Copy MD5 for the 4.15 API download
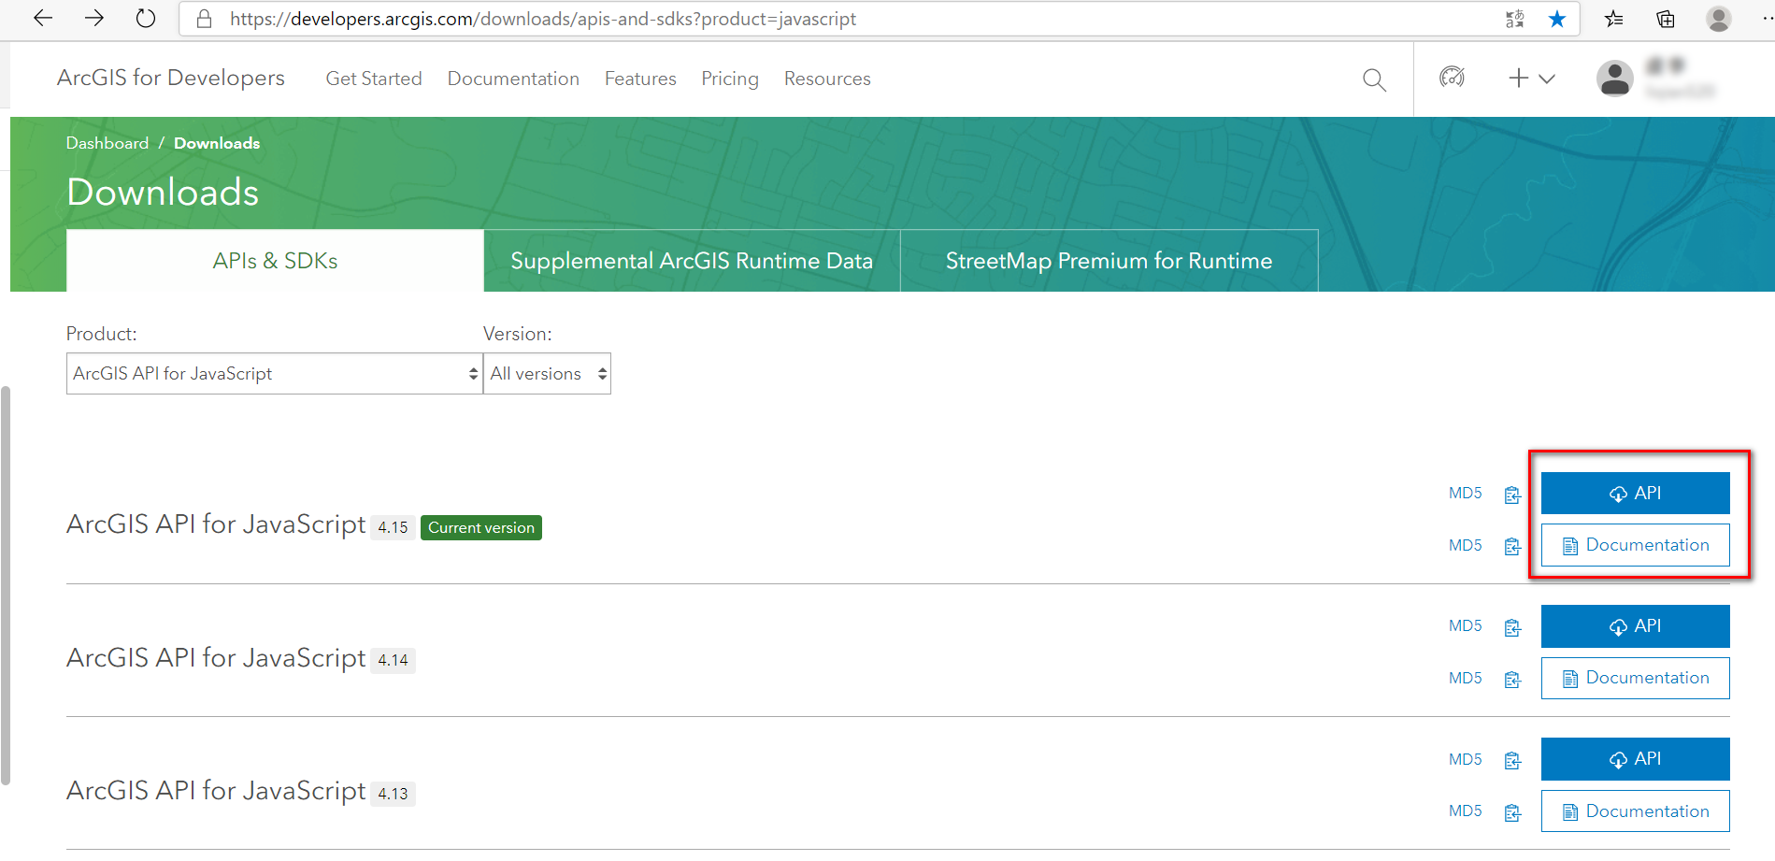 coord(1512,495)
